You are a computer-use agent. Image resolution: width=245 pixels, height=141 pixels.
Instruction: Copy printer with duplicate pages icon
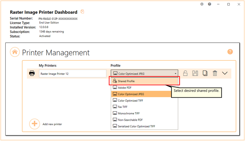pos(205,73)
